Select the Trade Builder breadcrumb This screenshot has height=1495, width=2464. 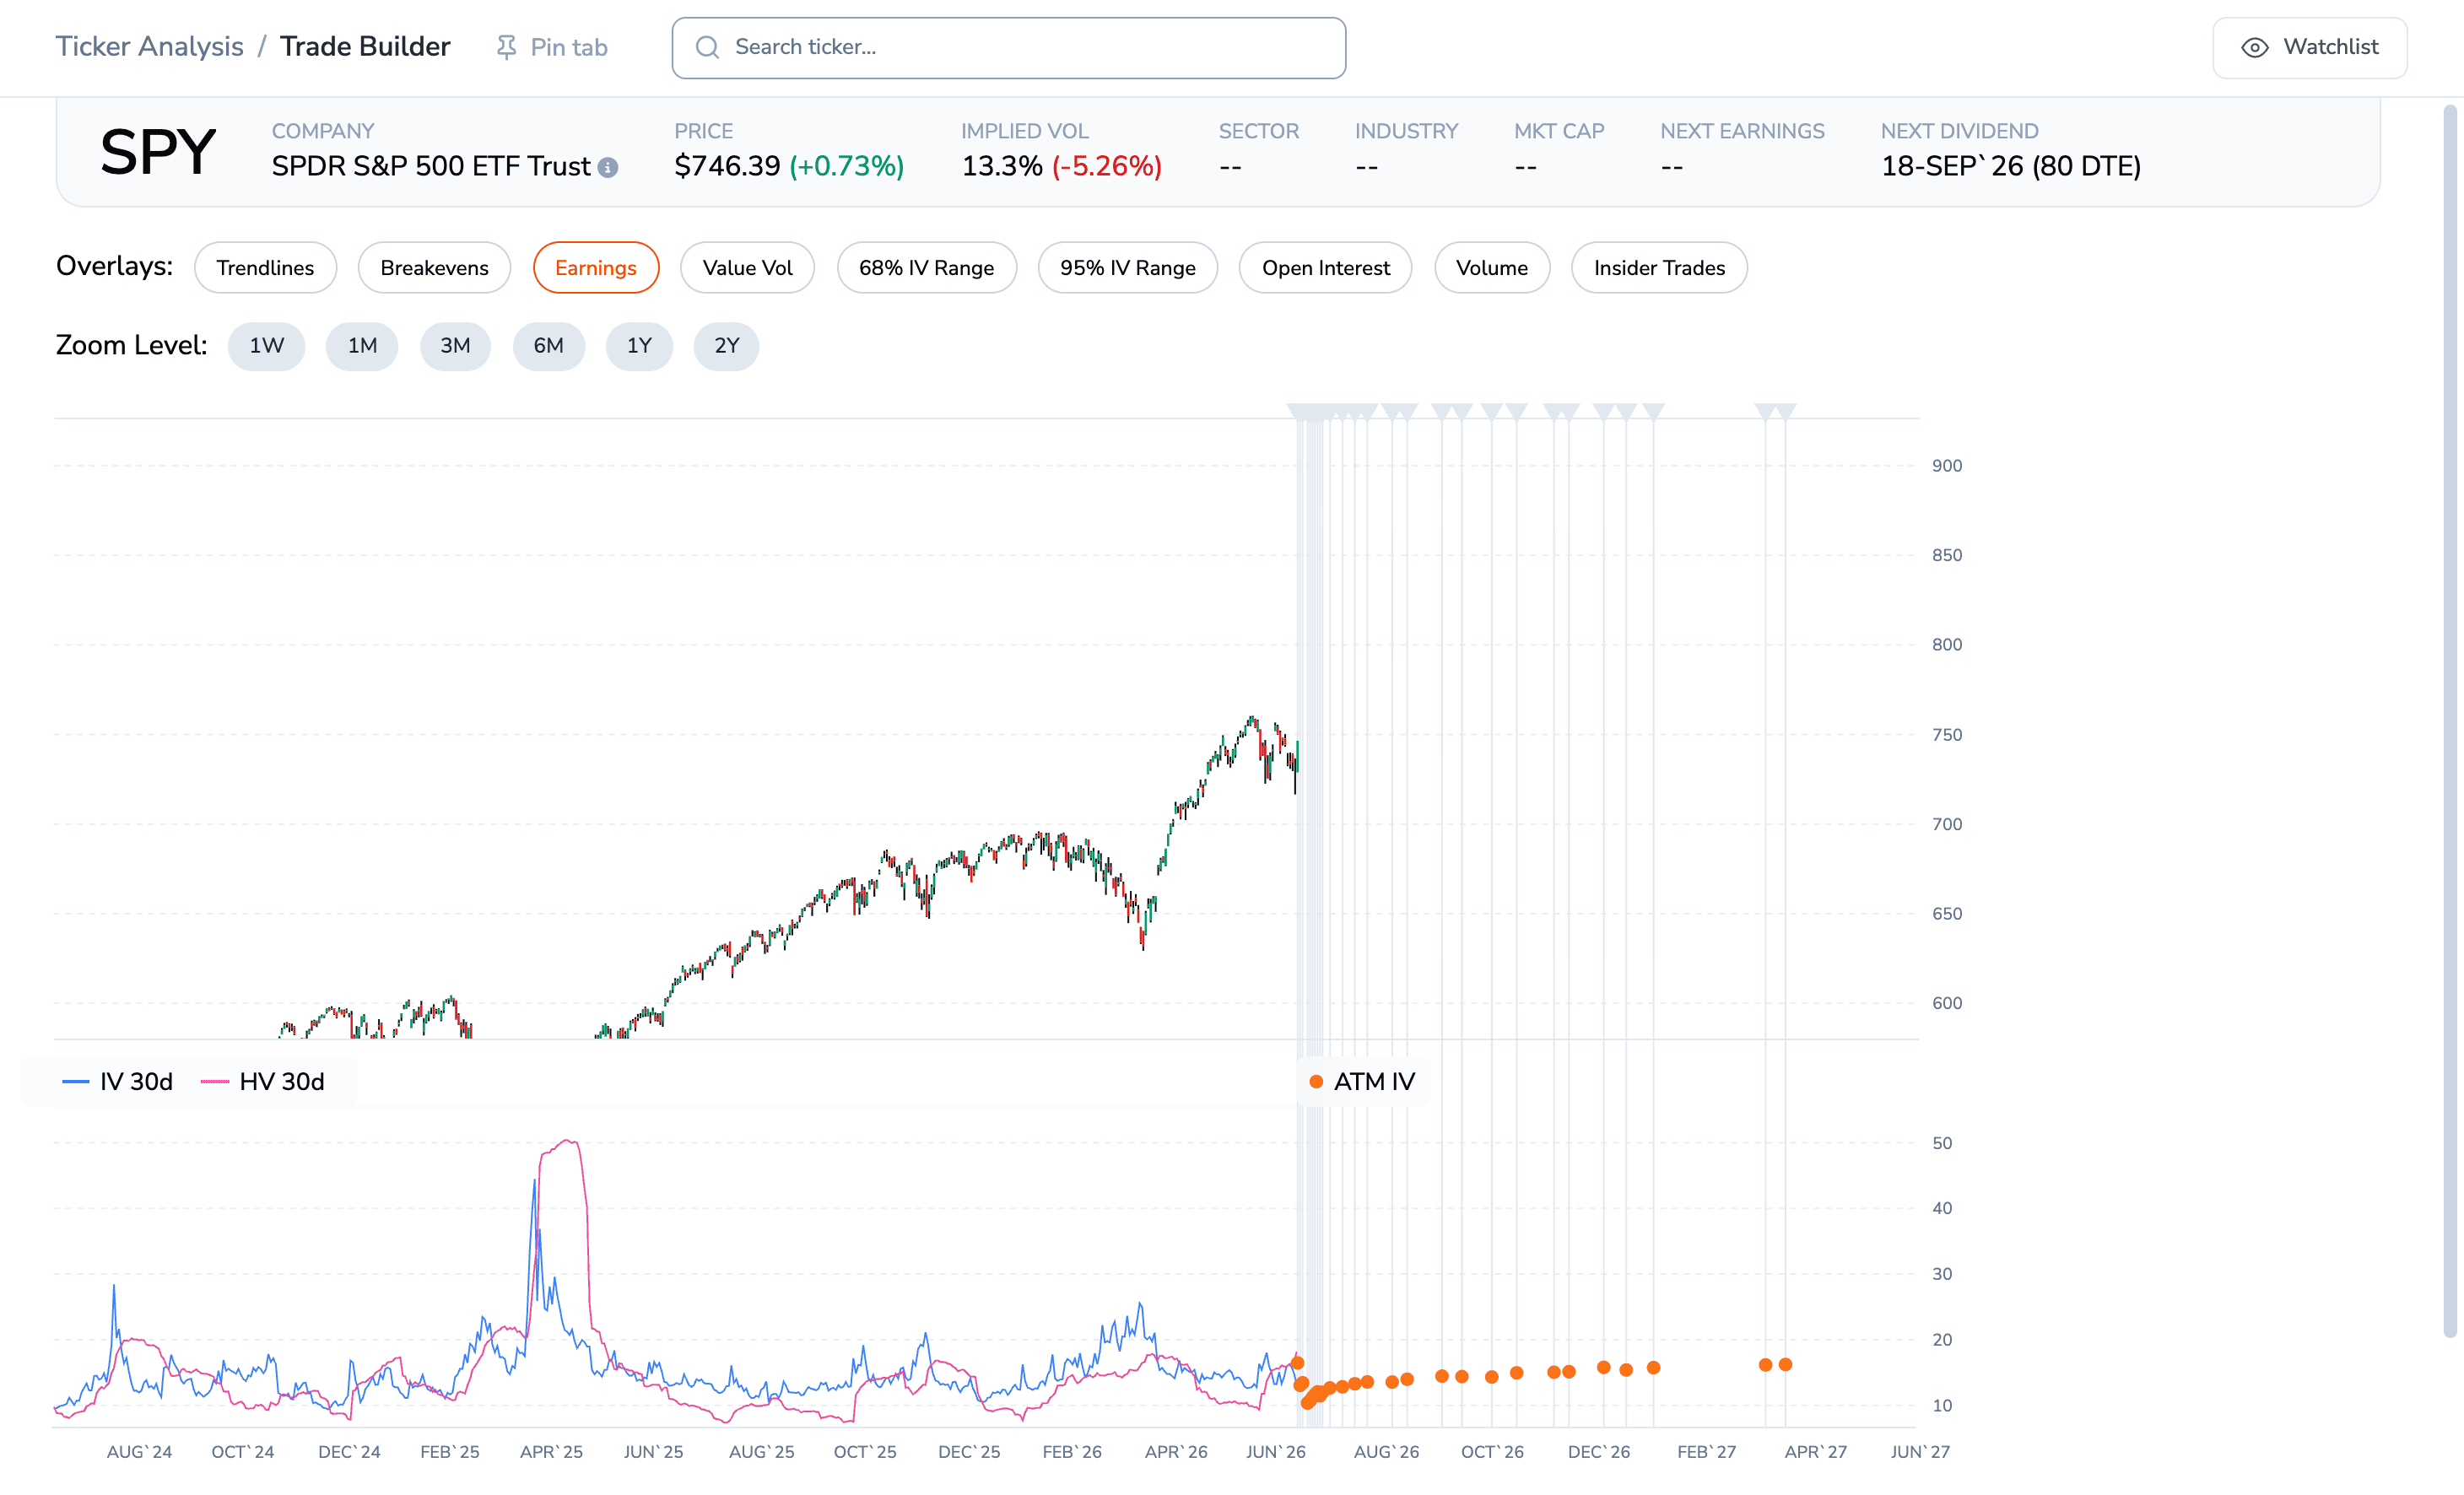tap(365, 47)
